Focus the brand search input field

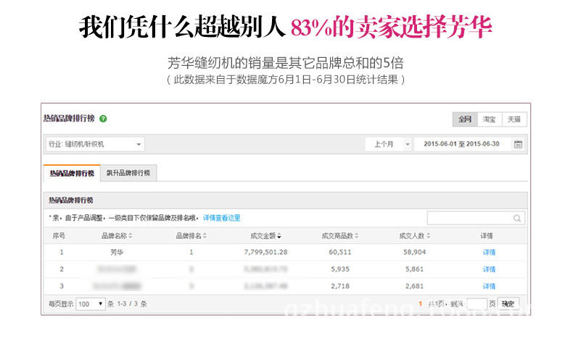pos(476,219)
